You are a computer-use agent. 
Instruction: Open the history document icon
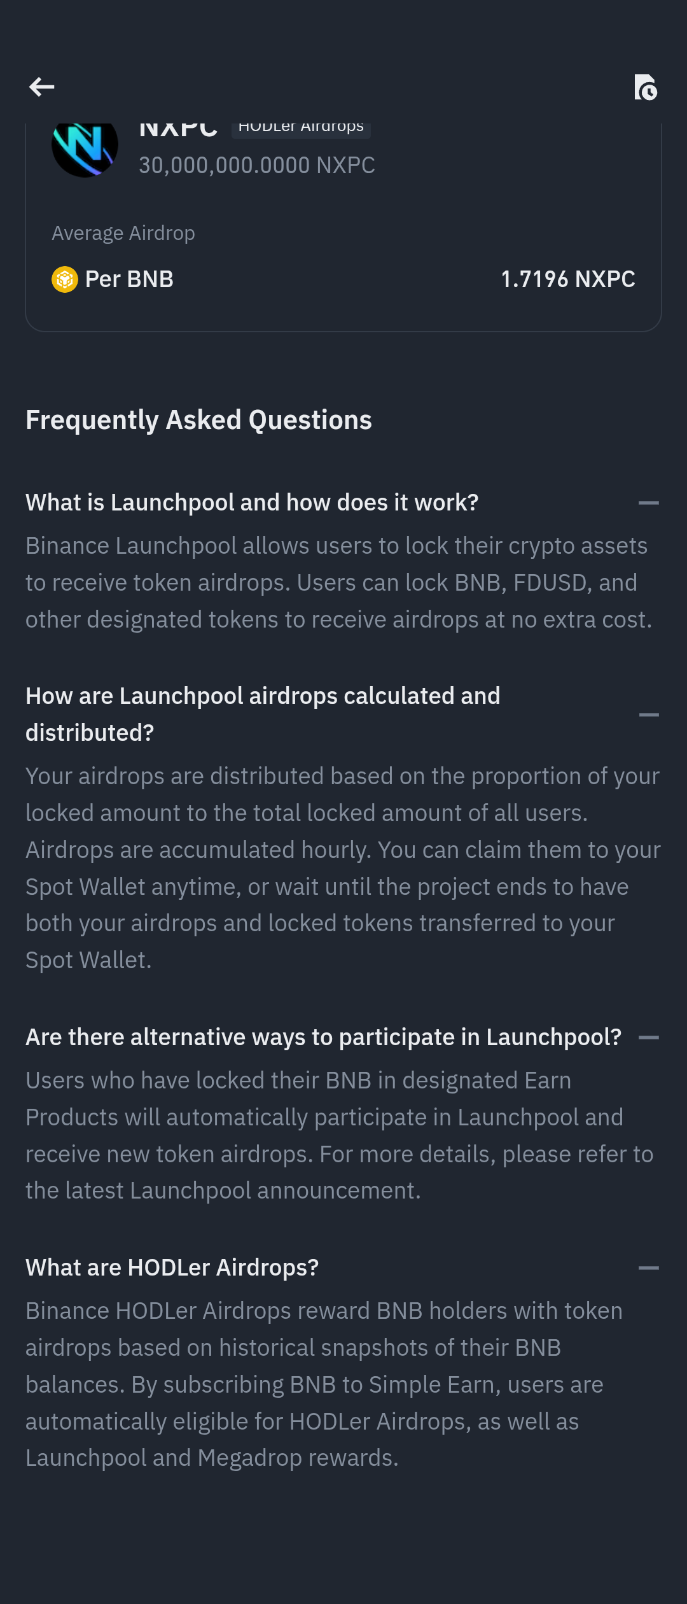(645, 87)
